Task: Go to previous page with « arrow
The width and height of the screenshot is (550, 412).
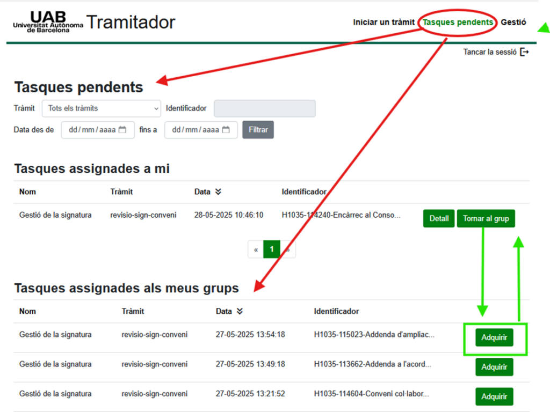Action: (256, 249)
